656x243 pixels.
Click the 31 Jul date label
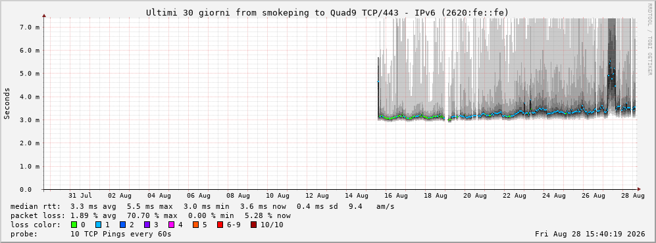coord(80,196)
